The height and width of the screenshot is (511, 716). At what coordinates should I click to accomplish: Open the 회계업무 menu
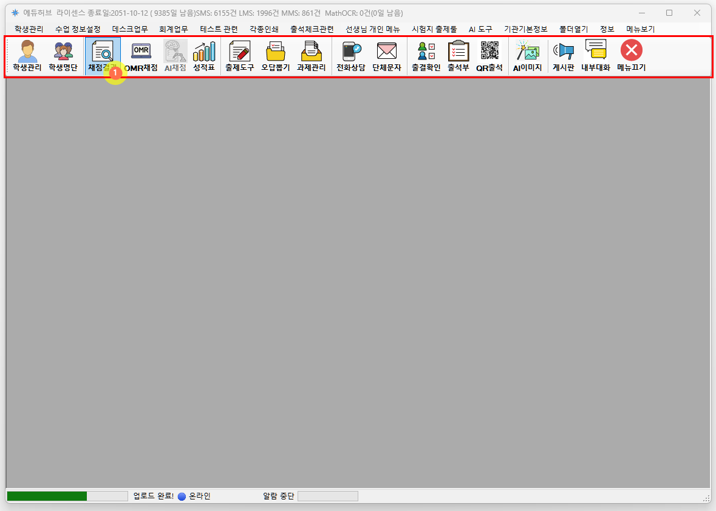tap(174, 29)
